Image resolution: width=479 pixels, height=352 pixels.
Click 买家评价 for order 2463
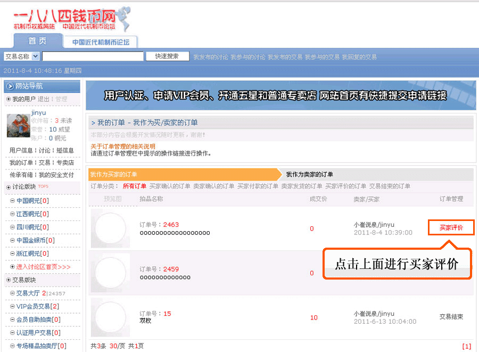click(x=451, y=228)
